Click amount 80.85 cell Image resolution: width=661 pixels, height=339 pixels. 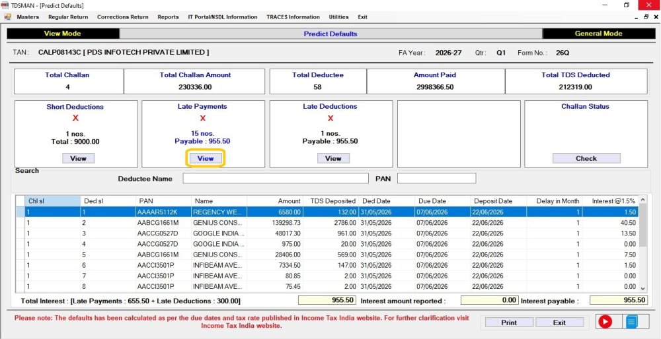[274, 276]
